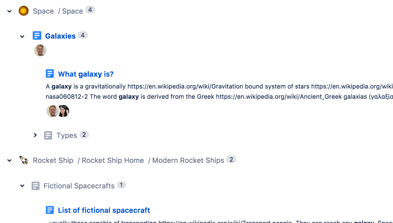The width and height of the screenshot is (393, 223).
Task: Select the page icon next to Fictional Spacecrafts
Action: pyautogui.click(x=35, y=186)
